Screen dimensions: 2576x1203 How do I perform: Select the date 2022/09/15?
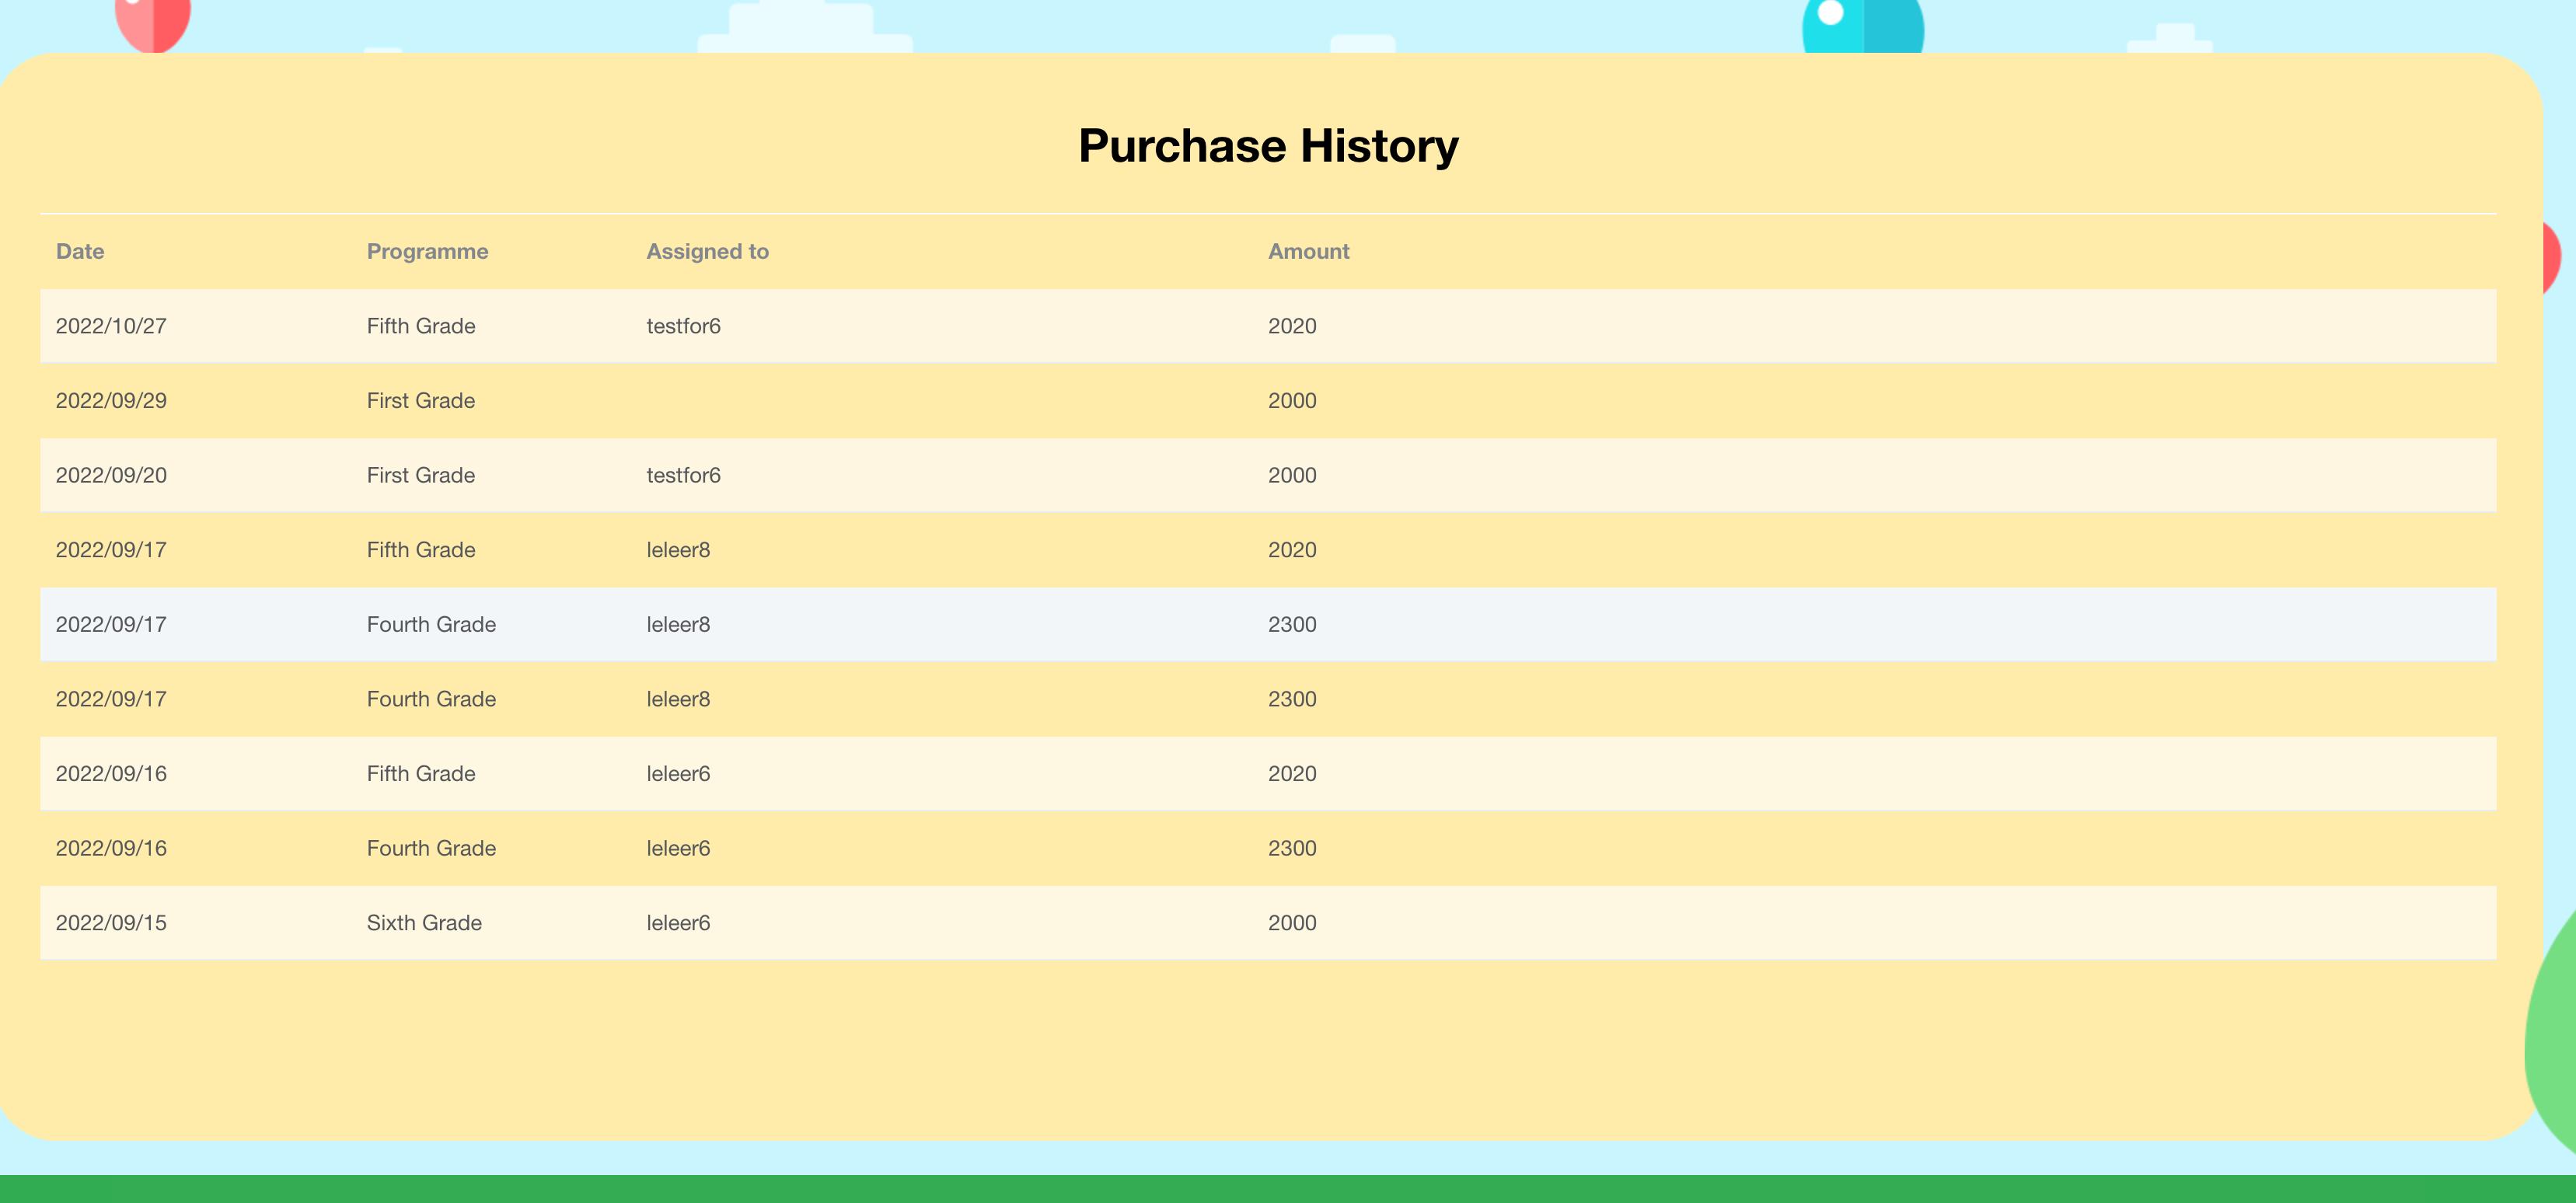[111, 922]
